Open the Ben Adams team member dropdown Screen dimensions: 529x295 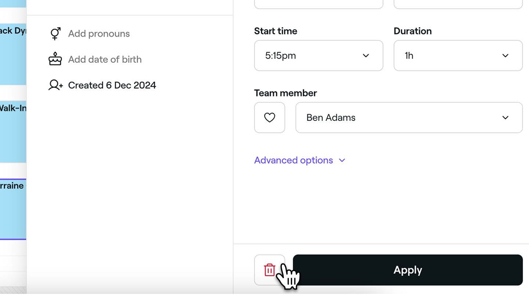pos(409,118)
